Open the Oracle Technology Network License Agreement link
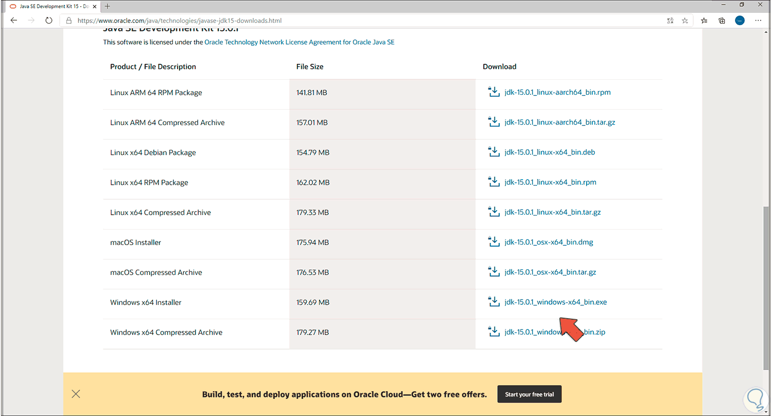The width and height of the screenshot is (772, 416). [300, 42]
